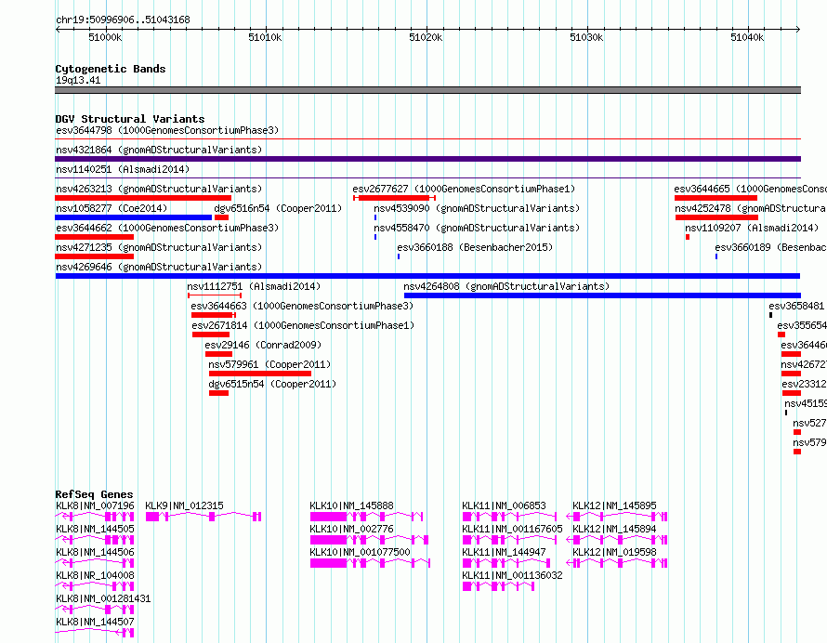Image resolution: width=827 pixels, height=643 pixels.
Task: Open gene KLK8|NR_104008
Action: (x=95, y=575)
